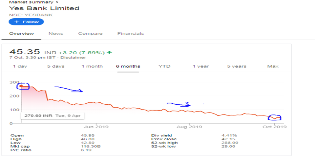Select the 6 months chart range
Screen dimensions: 315x157
pos(128,66)
